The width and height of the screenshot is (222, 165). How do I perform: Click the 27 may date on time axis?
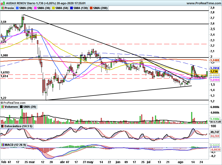click(88, 162)
